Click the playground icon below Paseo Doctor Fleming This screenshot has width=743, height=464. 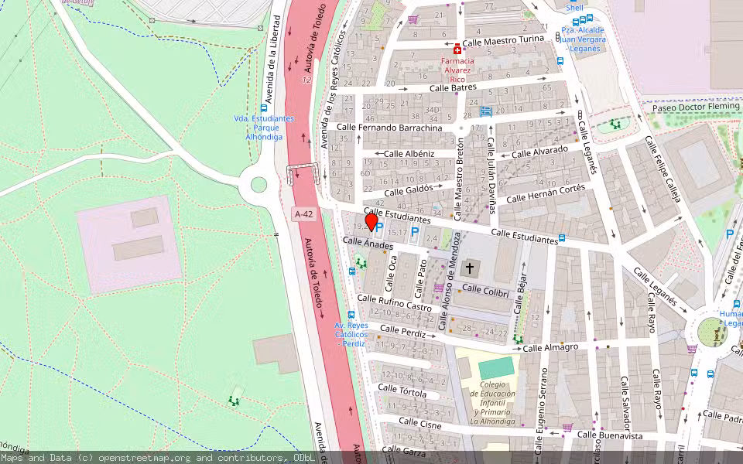coord(615,125)
